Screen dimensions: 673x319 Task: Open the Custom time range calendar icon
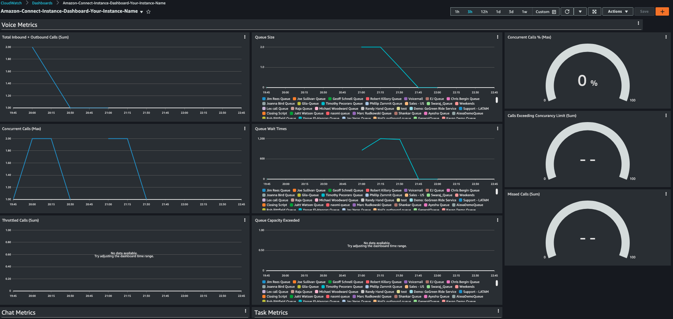click(x=554, y=12)
